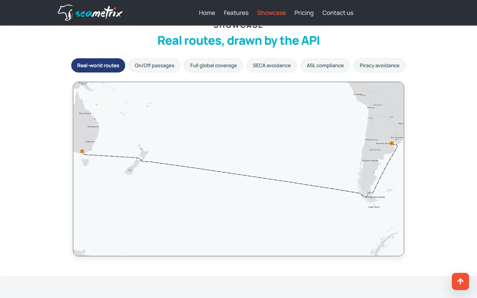Select waypoint marker 1 on the map
Image resolution: width=477 pixels, height=298 pixels.
82,151
